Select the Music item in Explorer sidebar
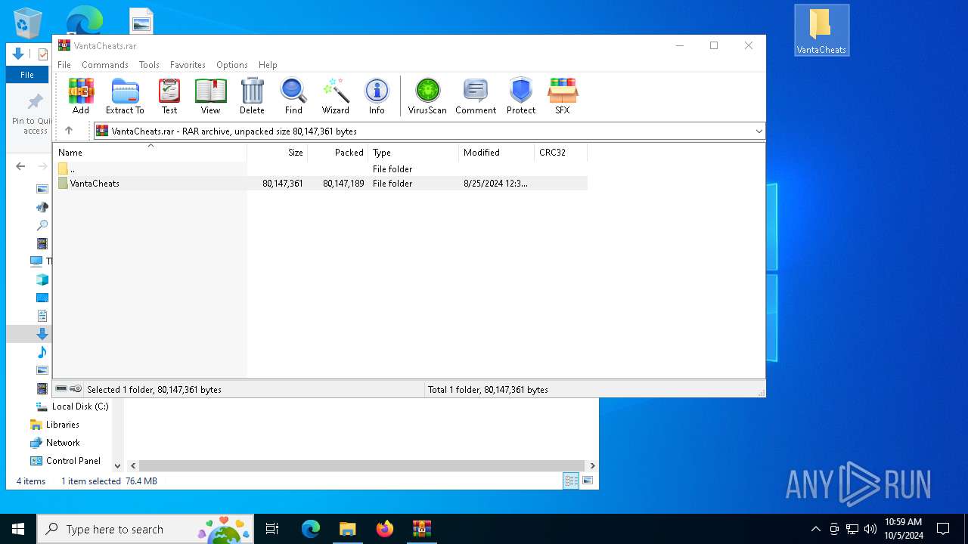Viewport: 968px width, 544px height. coord(42,352)
